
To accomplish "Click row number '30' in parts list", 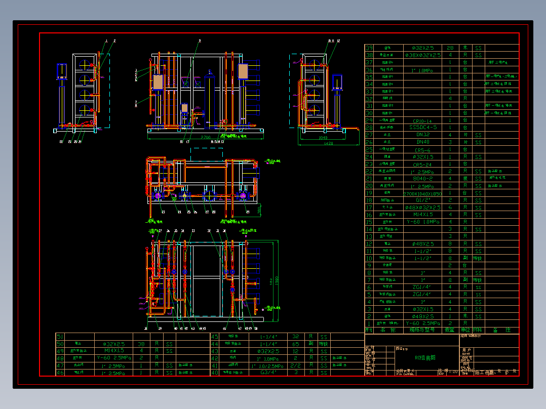I will [x=369, y=113].
